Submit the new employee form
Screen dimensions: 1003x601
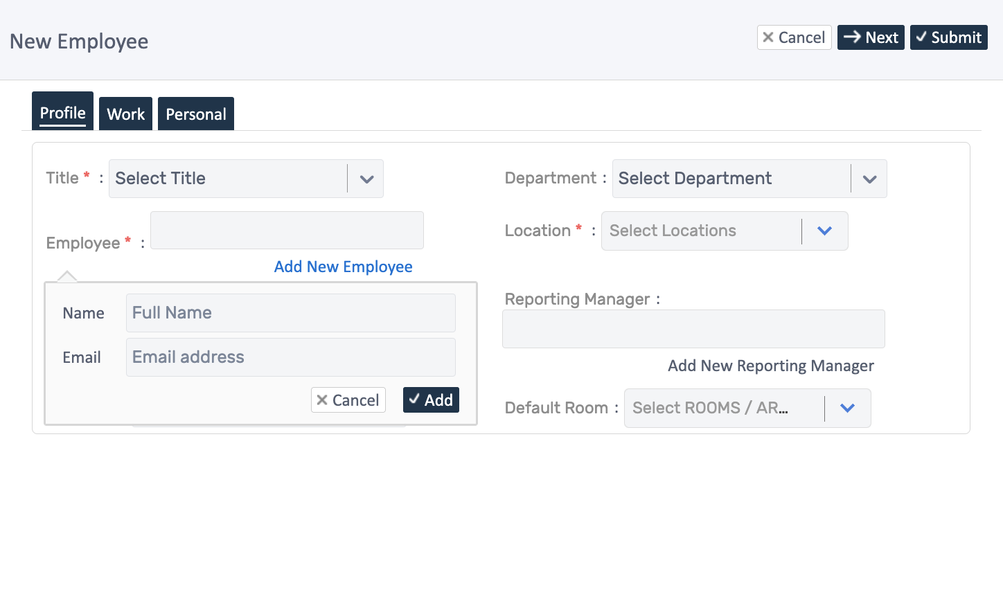point(948,37)
